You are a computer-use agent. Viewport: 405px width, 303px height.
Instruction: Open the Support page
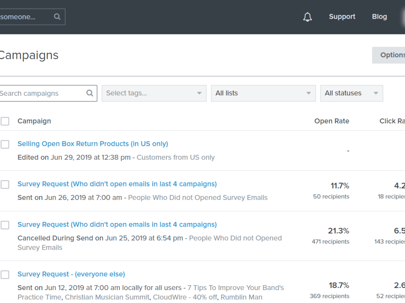pos(342,17)
